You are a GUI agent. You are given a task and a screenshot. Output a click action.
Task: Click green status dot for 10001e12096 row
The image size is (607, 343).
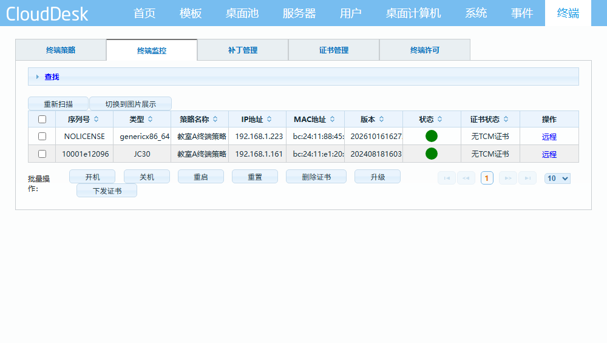(431, 154)
